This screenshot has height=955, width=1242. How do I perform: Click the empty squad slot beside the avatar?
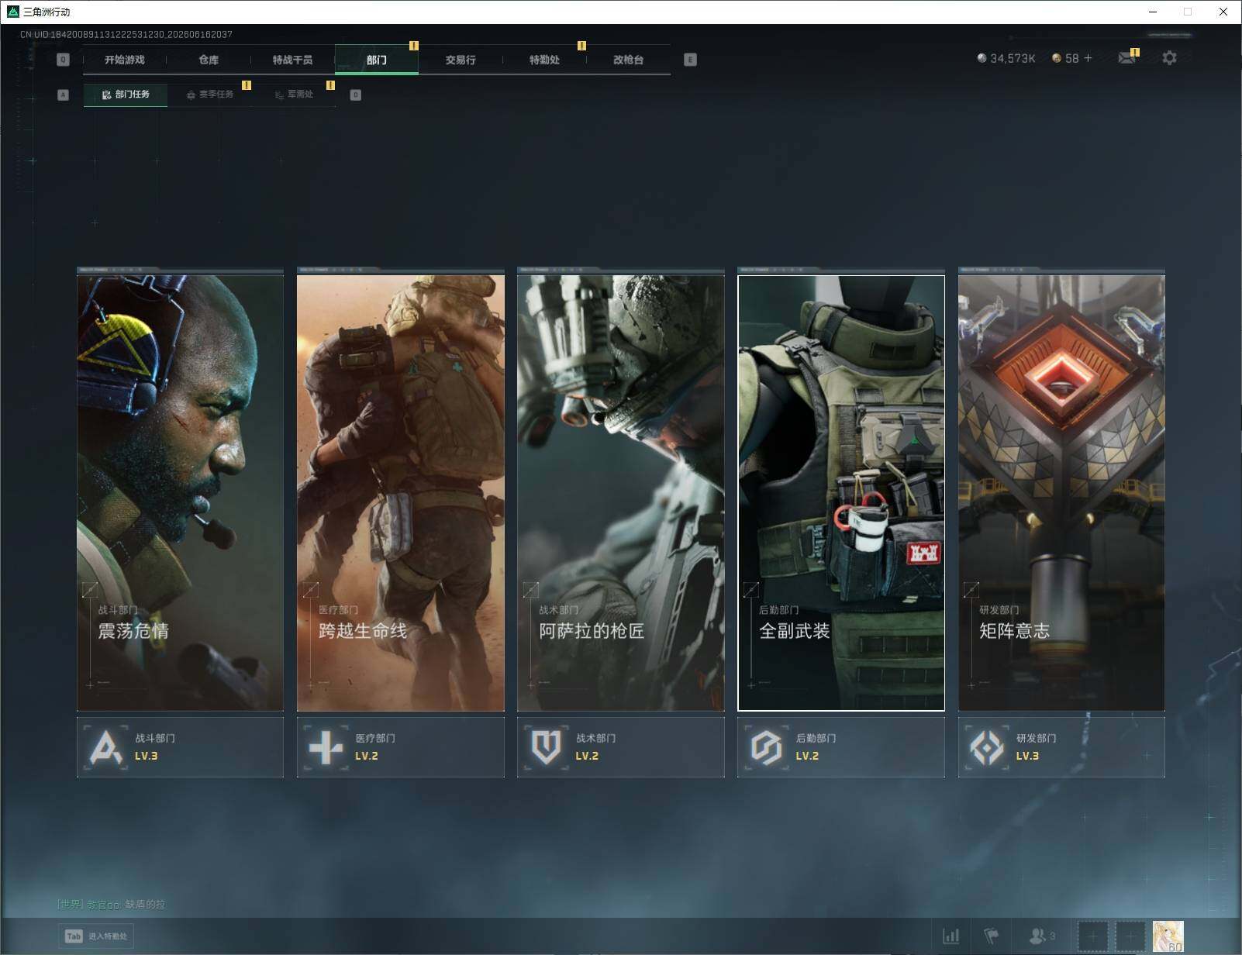click(x=1131, y=936)
